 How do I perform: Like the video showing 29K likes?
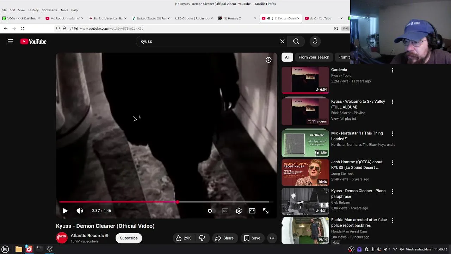pyautogui.click(x=183, y=238)
